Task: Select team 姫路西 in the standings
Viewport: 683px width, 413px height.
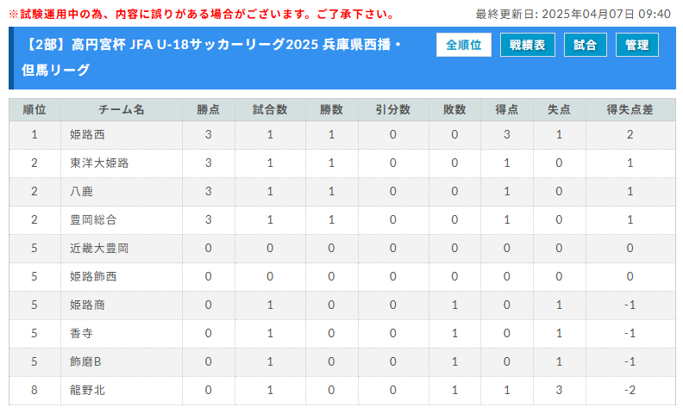Action: click(86, 134)
